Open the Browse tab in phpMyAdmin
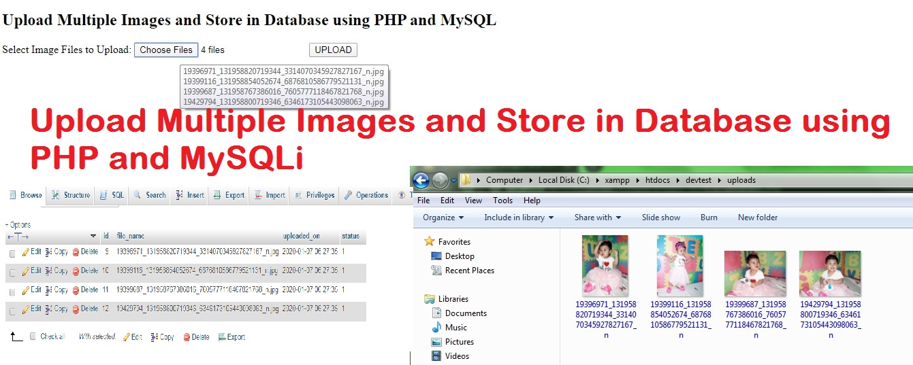This screenshot has width=913, height=365. pyautogui.click(x=26, y=195)
